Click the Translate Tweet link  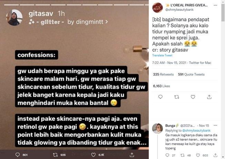pos(162,55)
